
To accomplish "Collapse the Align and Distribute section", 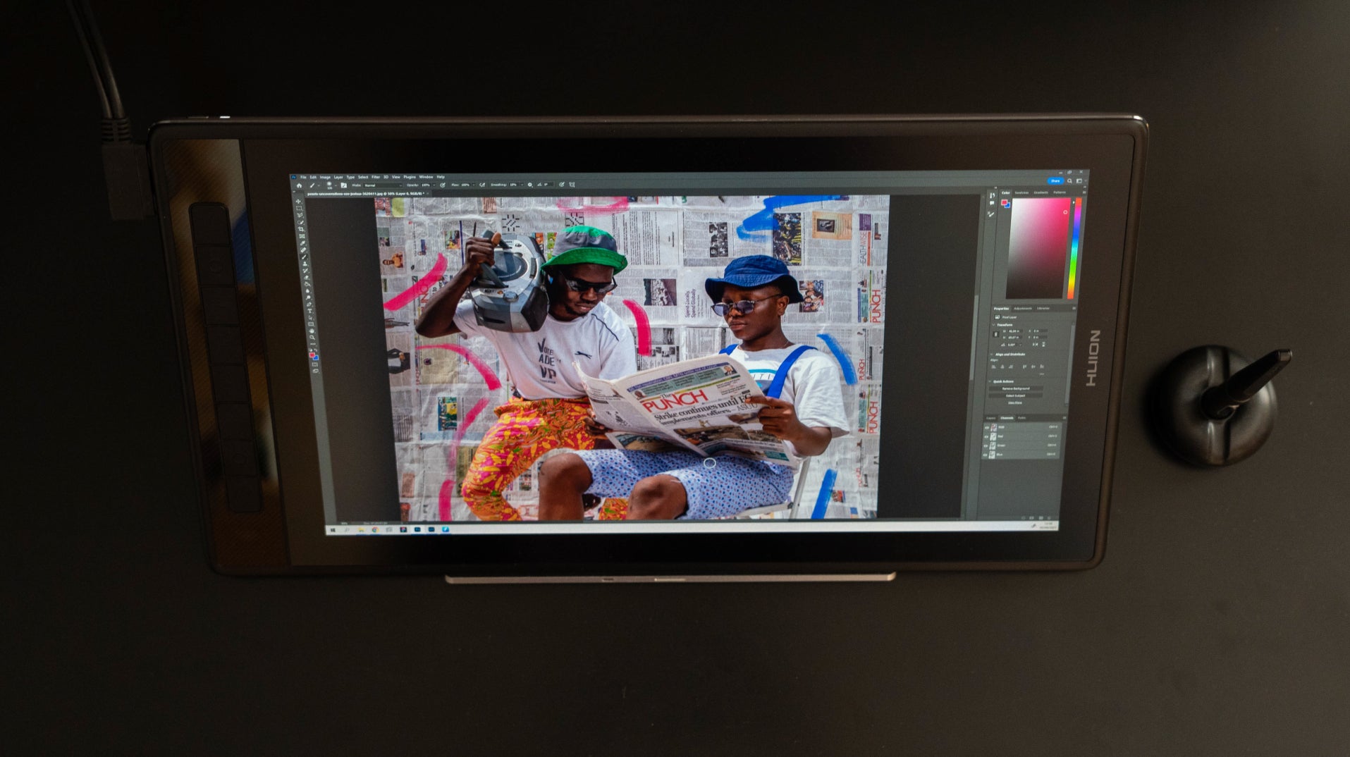I will pyautogui.click(x=992, y=355).
